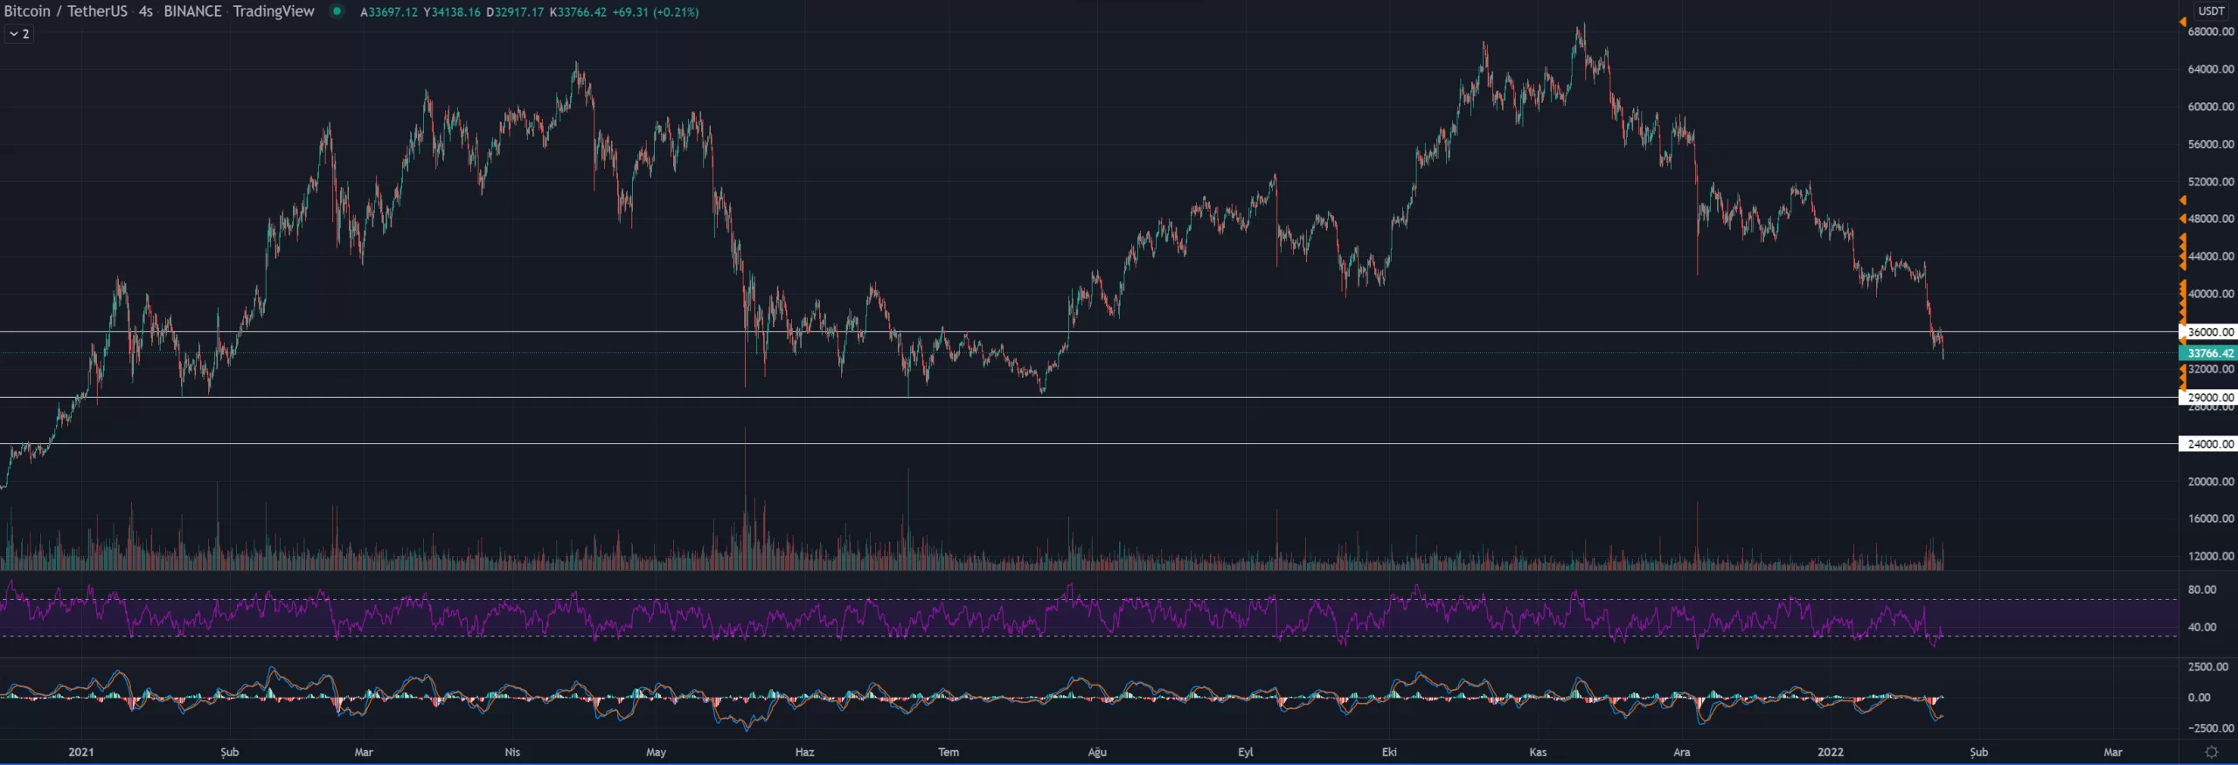
Task: Open the USDT currency selector
Action: (x=2211, y=11)
